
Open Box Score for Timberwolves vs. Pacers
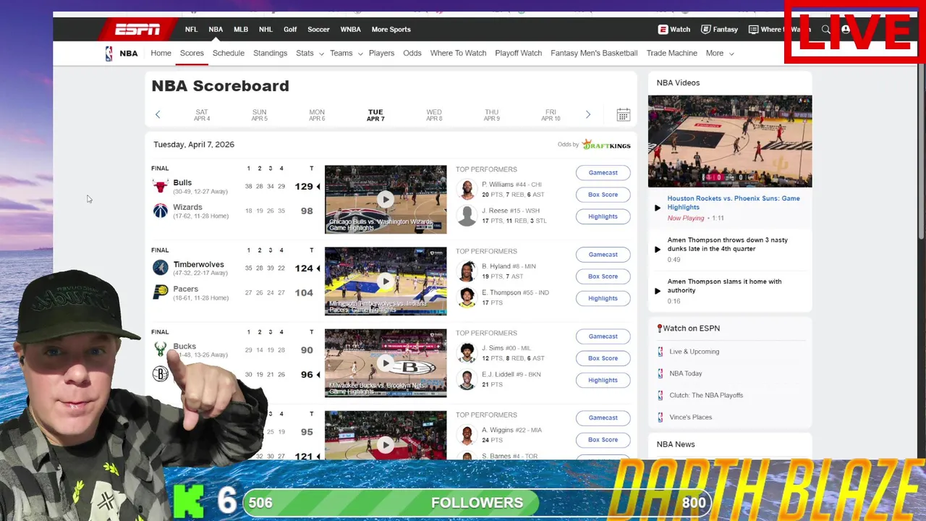coord(603,276)
